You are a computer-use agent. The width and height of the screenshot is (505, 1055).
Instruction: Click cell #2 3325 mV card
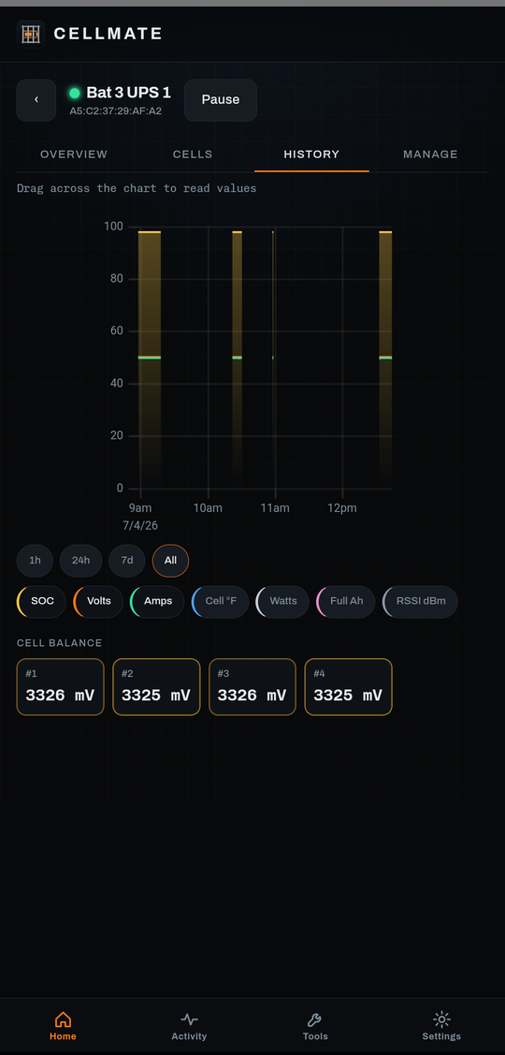[157, 686]
